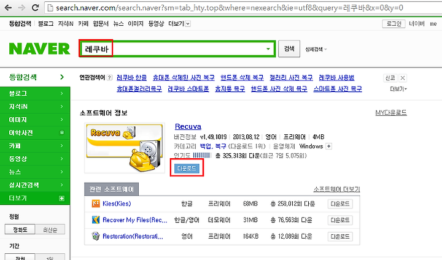Click the Recuva product thumbnail
The width and height of the screenshot is (442, 260).
125,148
